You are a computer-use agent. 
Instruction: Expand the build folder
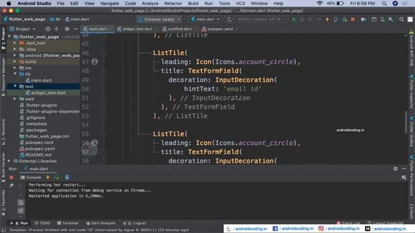tap(15, 61)
